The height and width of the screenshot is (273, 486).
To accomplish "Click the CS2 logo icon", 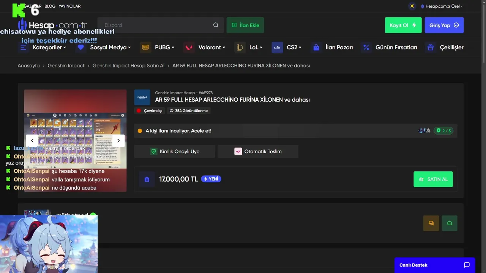I will pyautogui.click(x=277, y=47).
